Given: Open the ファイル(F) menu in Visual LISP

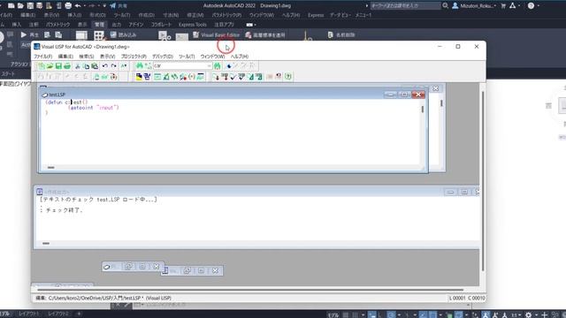Looking at the screenshot, I should pos(43,57).
